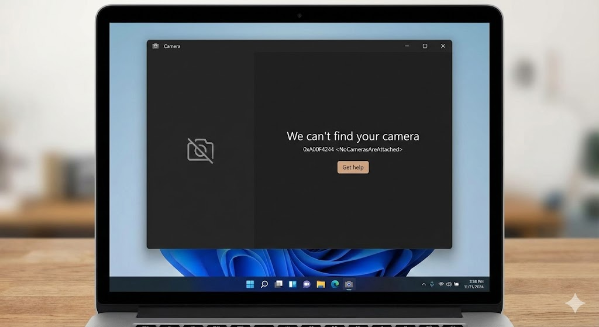Viewport: 599px width, 327px height.
Task: Open File Explorer from the taskbar
Action: (x=321, y=284)
